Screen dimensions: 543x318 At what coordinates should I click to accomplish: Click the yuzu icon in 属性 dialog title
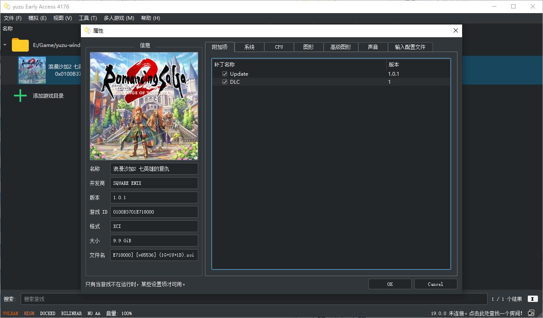coord(88,30)
